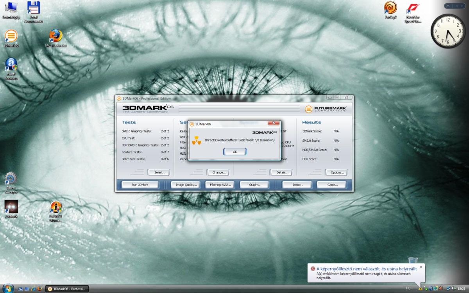The image size is (469, 293).
Task: Open Filtering & AA settings
Action: click(x=220, y=185)
